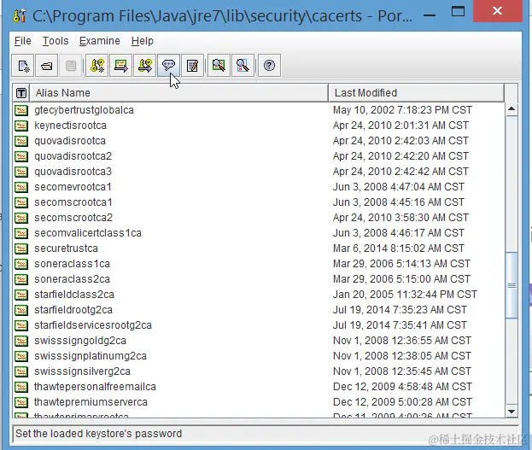Click date Jan 20, 2005 11:32:44 PM CST
Viewport: 532px width, 450px height.
tap(405, 295)
